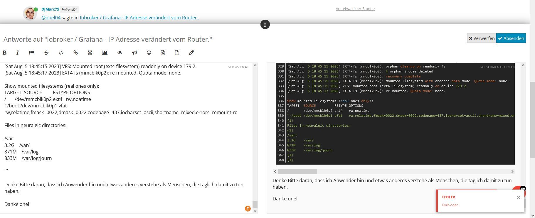Image resolution: width=535 pixels, height=218 pixels.
Task: Click the "Danke onel" text in the preview
Action: click(x=285, y=199)
